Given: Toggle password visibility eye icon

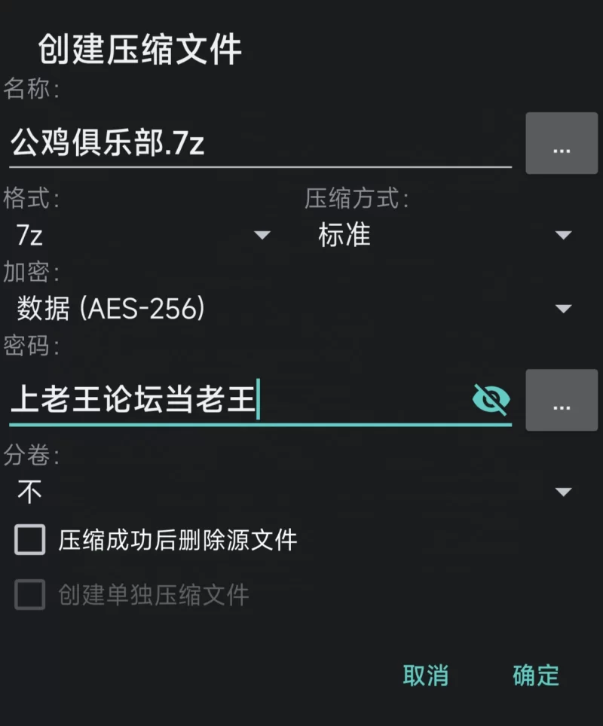Looking at the screenshot, I should (x=491, y=399).
